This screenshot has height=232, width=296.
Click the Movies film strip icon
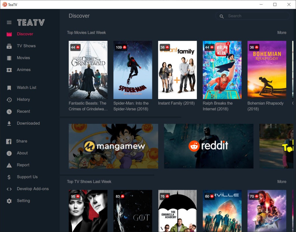9,58
